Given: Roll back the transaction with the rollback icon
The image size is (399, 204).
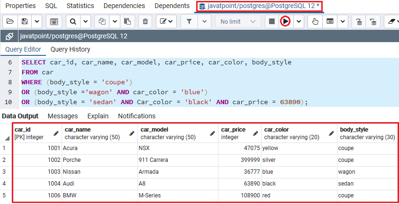Looking at the screenshot, I should coord(373,22).
